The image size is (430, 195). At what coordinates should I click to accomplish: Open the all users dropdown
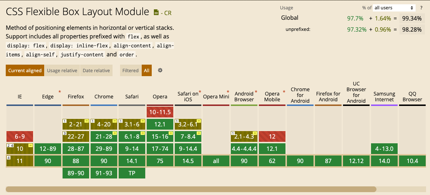pyautogui.click(x=394, y=8)
